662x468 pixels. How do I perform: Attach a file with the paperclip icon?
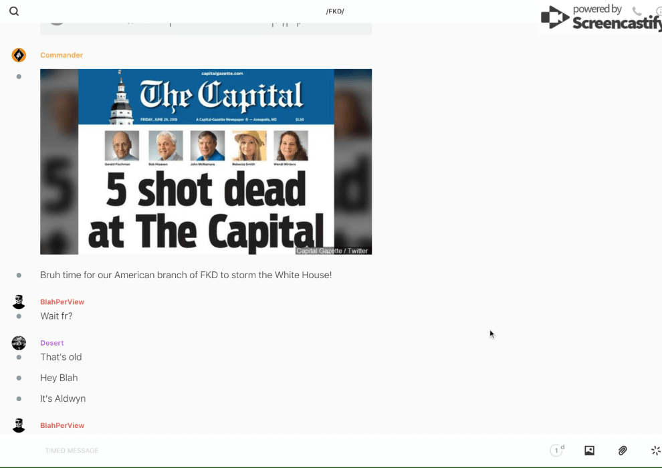623,451
